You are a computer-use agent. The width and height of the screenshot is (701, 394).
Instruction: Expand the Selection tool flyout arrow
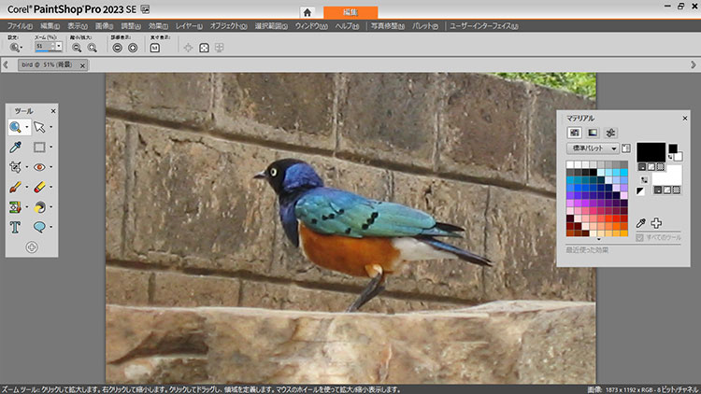point(51,127)
